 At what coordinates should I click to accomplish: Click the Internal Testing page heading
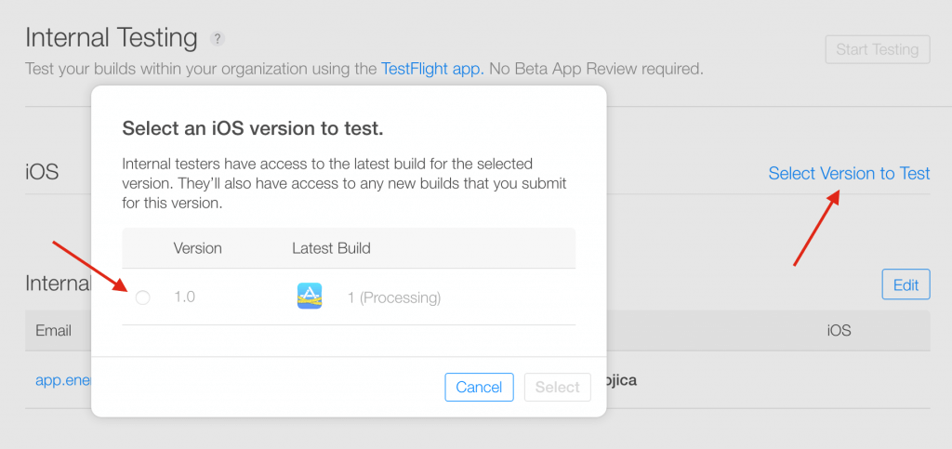112,38
